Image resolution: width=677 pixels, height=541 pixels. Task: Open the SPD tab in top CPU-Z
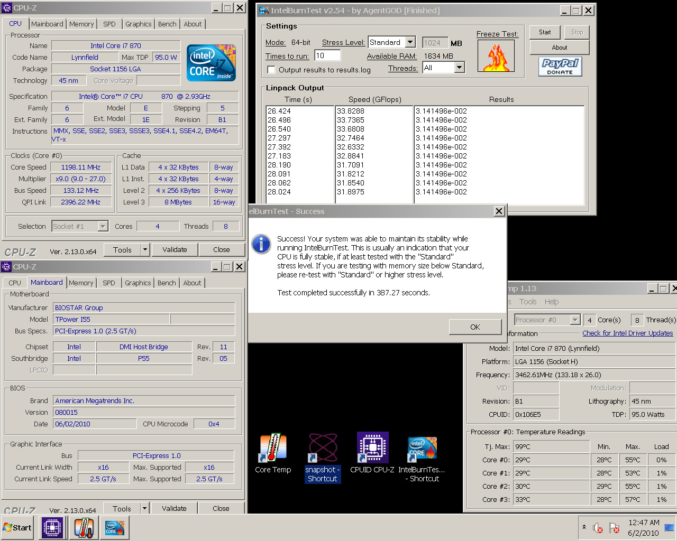click(x=109, y=24)
